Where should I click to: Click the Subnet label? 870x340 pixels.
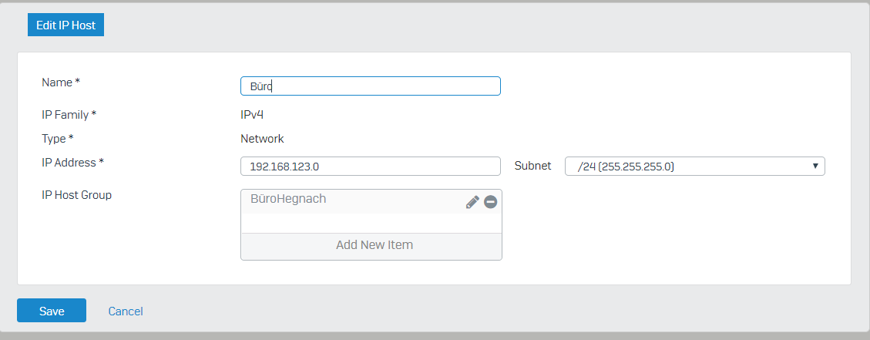pyautogui.click(x=532, y=166)
